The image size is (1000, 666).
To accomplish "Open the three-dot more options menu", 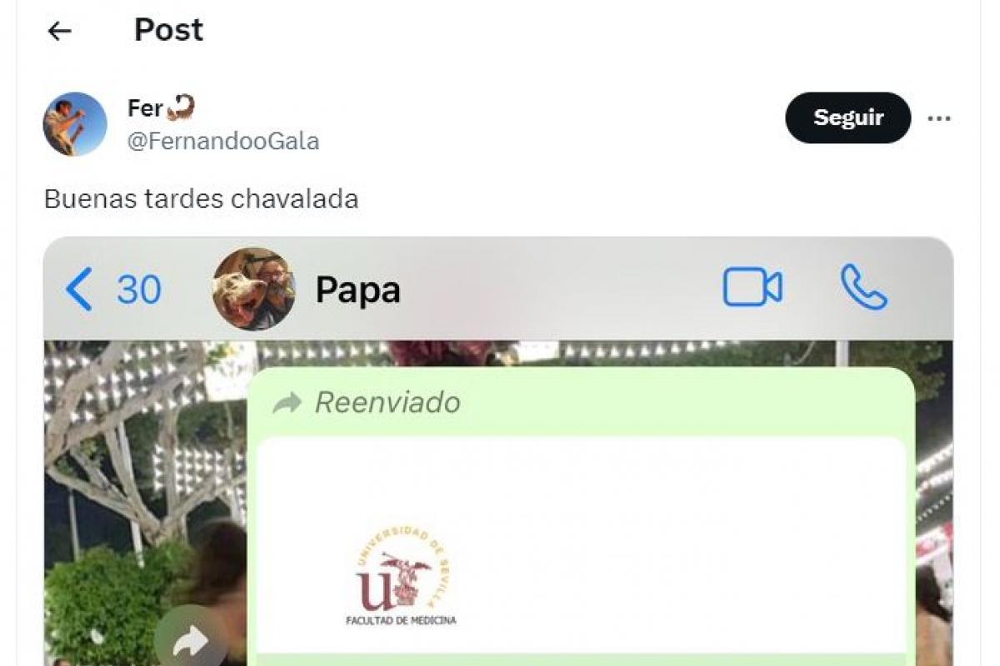I will (x=939, y=119).
